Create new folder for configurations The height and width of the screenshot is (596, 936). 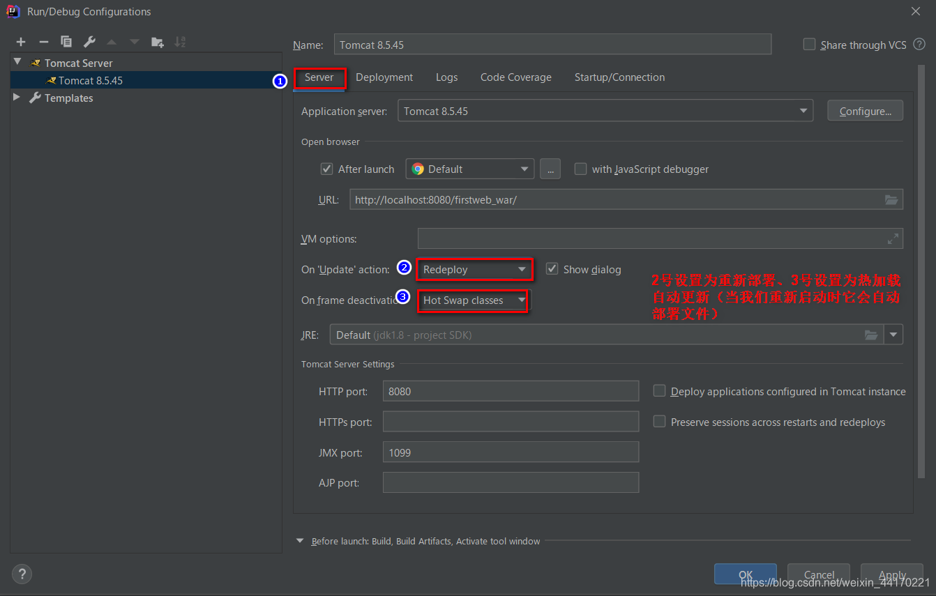point(158,42)
